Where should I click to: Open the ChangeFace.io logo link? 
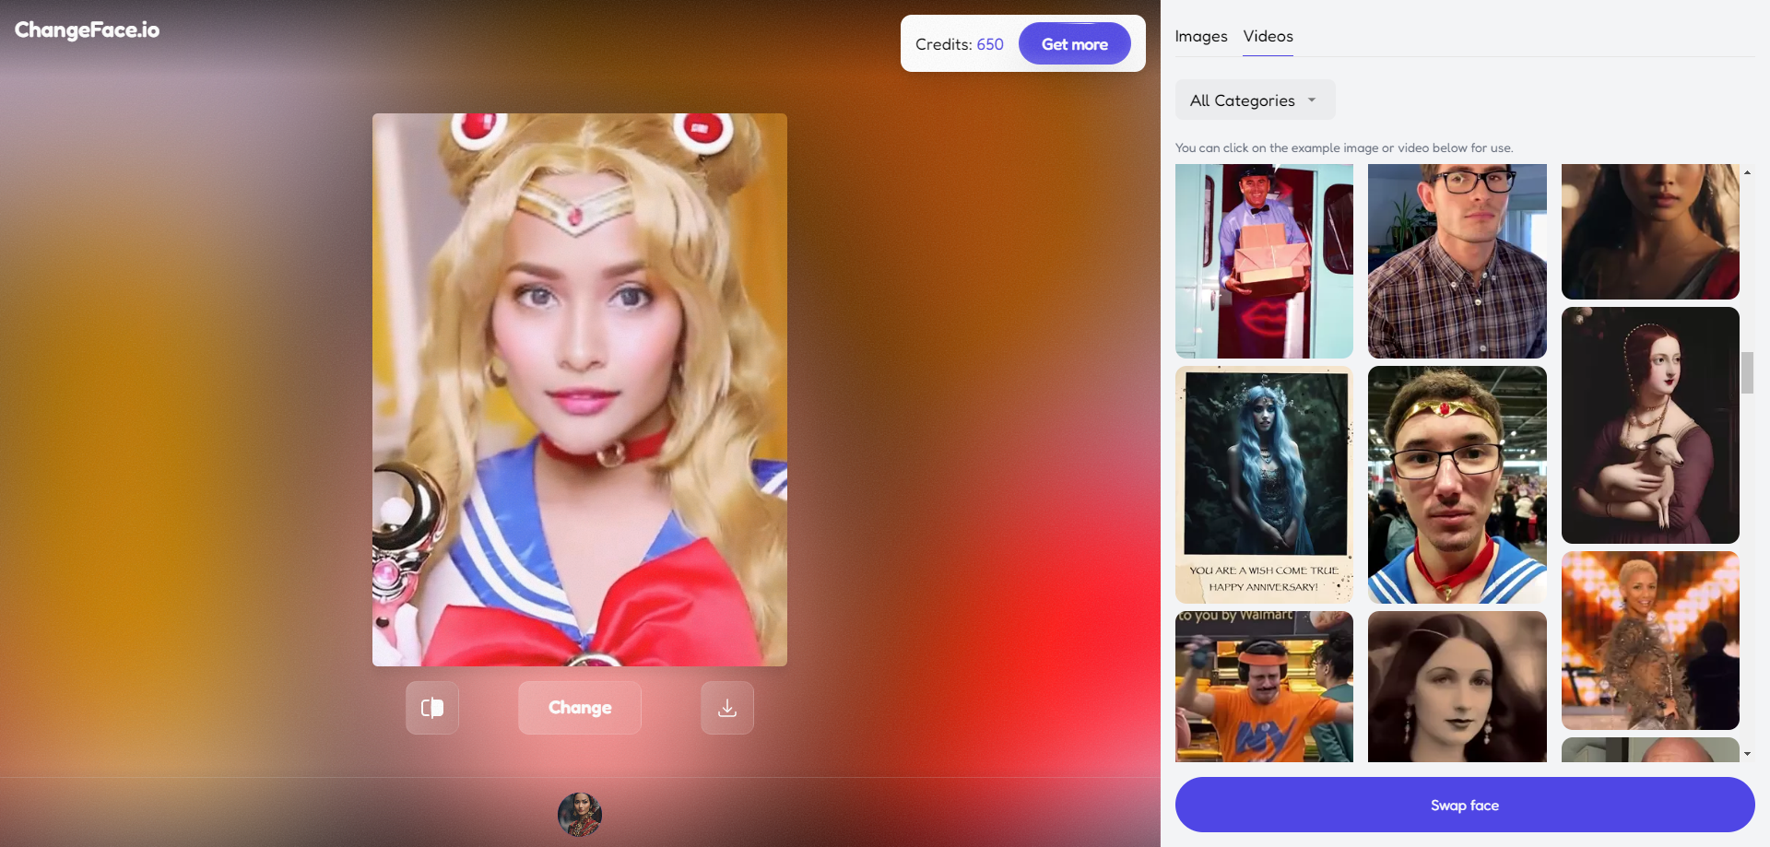point(87,29)
